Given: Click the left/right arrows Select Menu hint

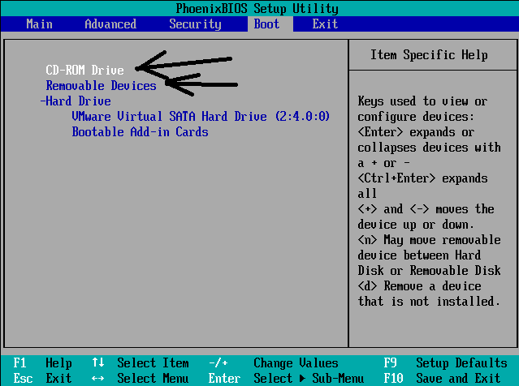Looking at the screenshot, I should [140, 378].
